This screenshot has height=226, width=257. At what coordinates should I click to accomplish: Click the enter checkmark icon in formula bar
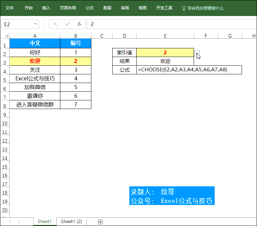coord(67,24)
